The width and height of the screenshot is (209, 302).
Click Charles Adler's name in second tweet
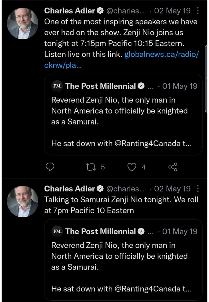coord(69,188)
